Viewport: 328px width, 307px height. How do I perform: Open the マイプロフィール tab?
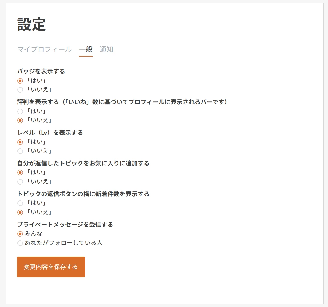[x=44, y=50]
